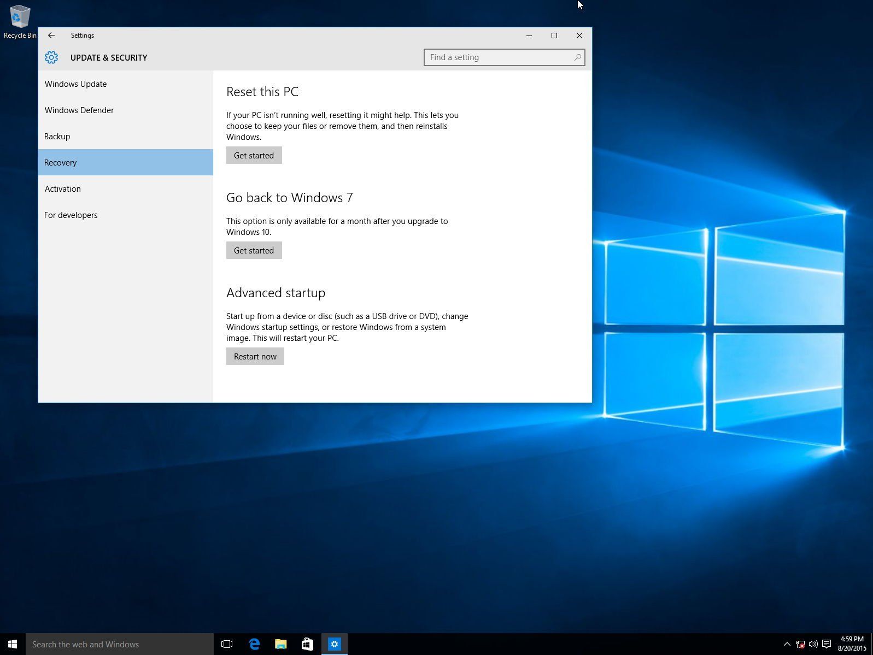873x655 pixels.
Task: Open Task View from the taskbar
Action: tap(227, 644)
